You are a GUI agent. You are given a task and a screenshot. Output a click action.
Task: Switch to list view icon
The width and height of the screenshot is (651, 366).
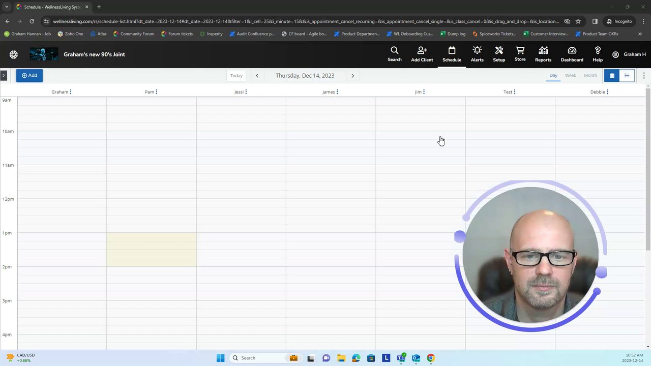point(627,76)
